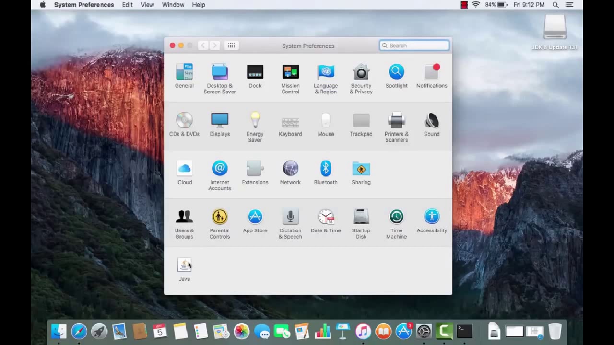This screenshot has height=345, width=614.
Task: Open the Edit menu
Action: point(127,5)
